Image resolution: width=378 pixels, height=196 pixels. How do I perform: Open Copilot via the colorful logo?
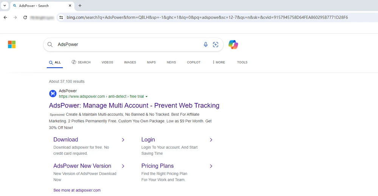tap(233, 45)
